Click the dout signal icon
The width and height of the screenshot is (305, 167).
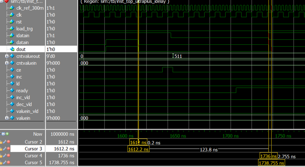tap(12, 49)
